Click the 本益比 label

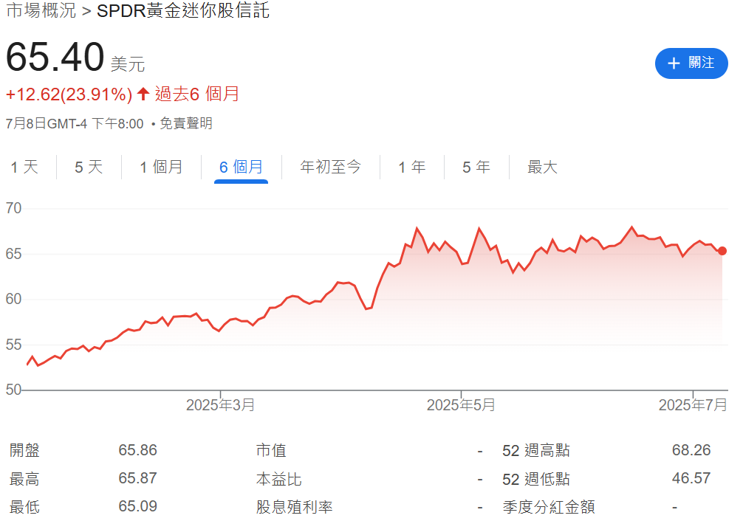pyautogui.click(x=278, y=479)
